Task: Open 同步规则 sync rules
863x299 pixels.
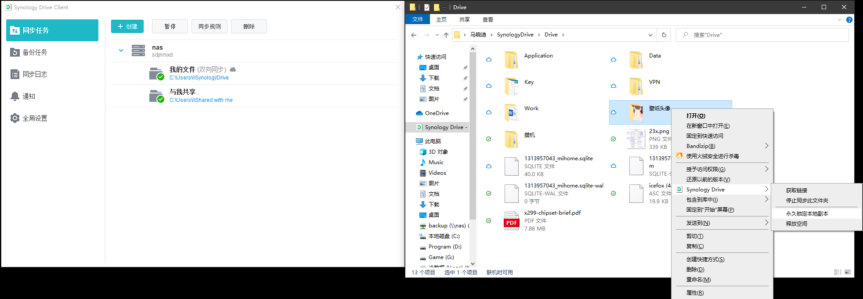Action: pyautogui.click(x=209, y=26)
